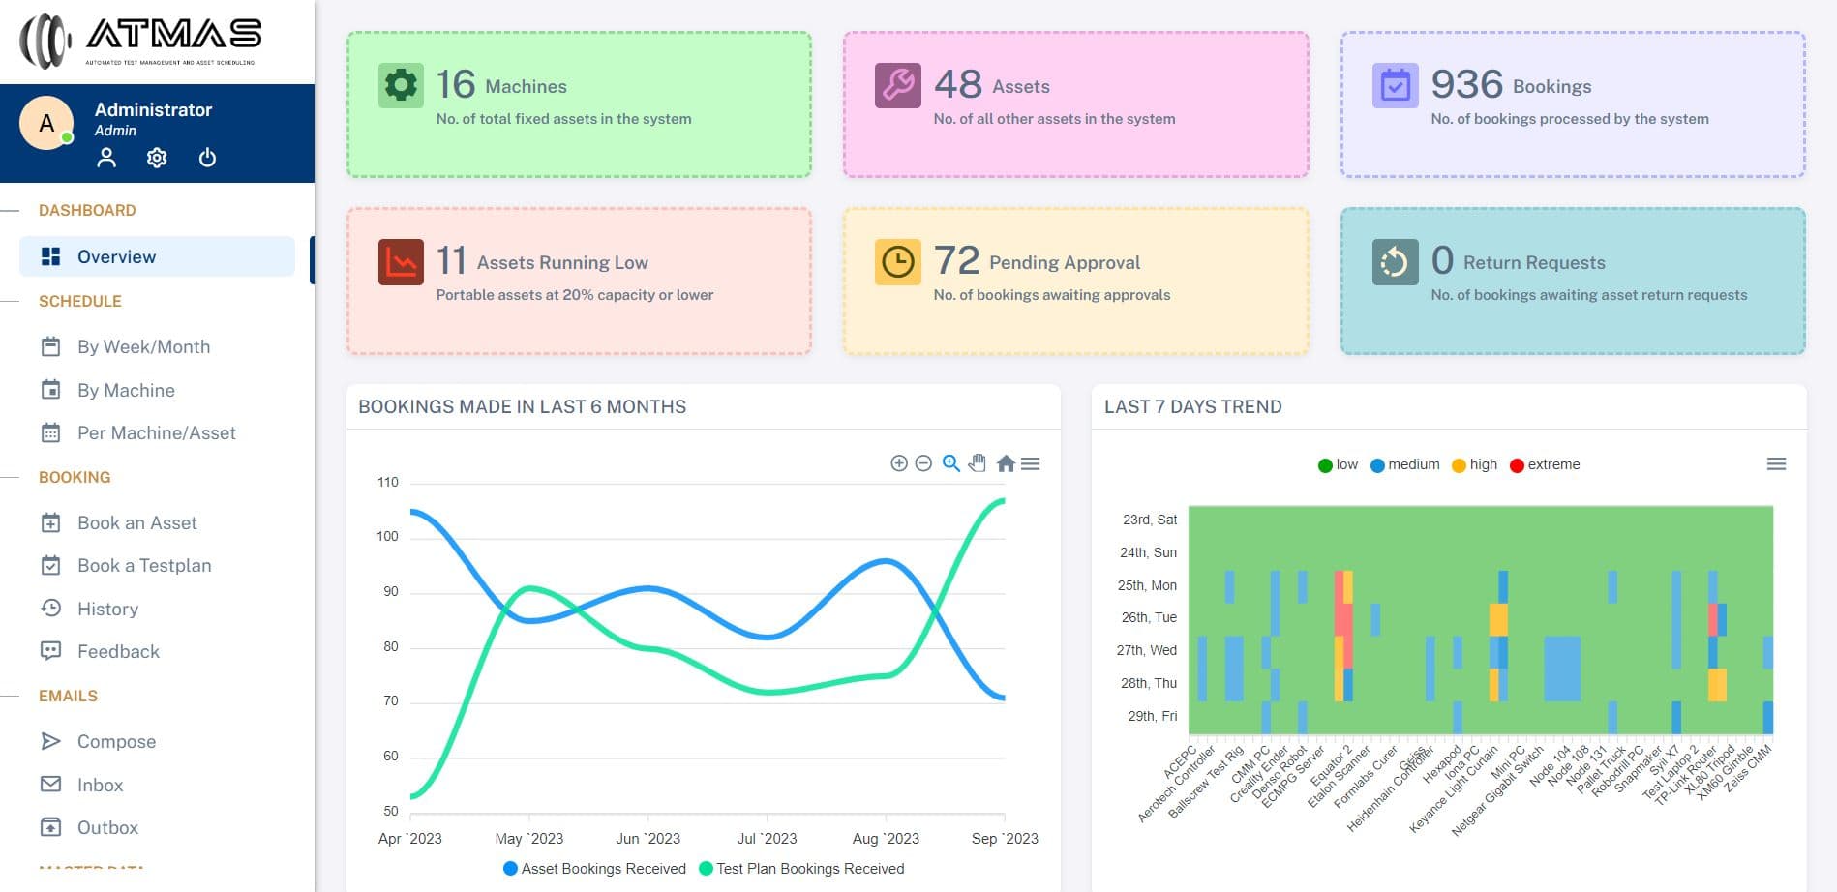Open the bookings chart hamburger menu

pyautogui.click(x=1031, y=463)
